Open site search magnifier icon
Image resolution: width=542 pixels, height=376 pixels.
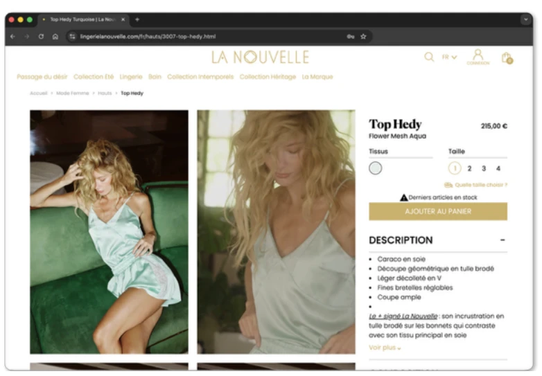pos(429,57)
